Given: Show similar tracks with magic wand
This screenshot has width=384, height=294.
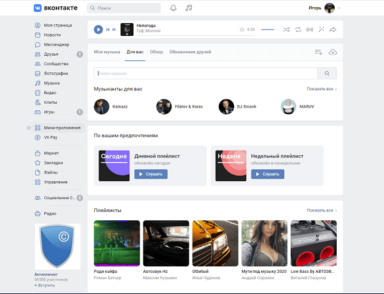Looking at the screenshot, I should click(321, 29).
